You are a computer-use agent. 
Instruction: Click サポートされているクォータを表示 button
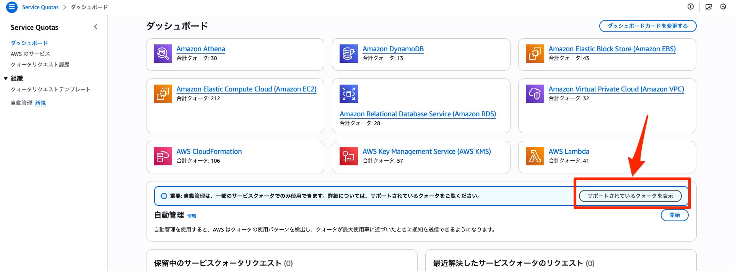(x=630, y=196)
